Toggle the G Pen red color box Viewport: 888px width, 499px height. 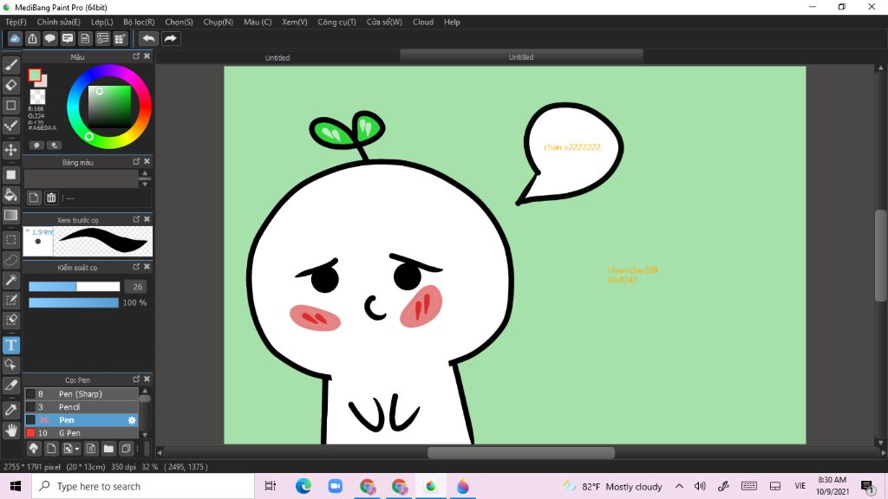tap(30, 433)
